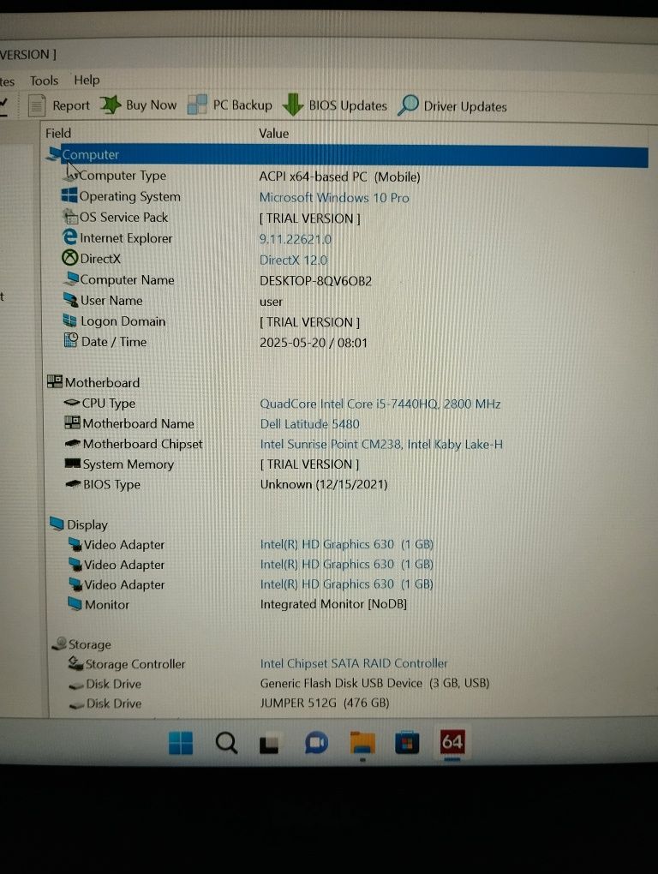Click the DirectX Xbox icon
The height and width of the screenshot is (874, 658).
(69, 258)
